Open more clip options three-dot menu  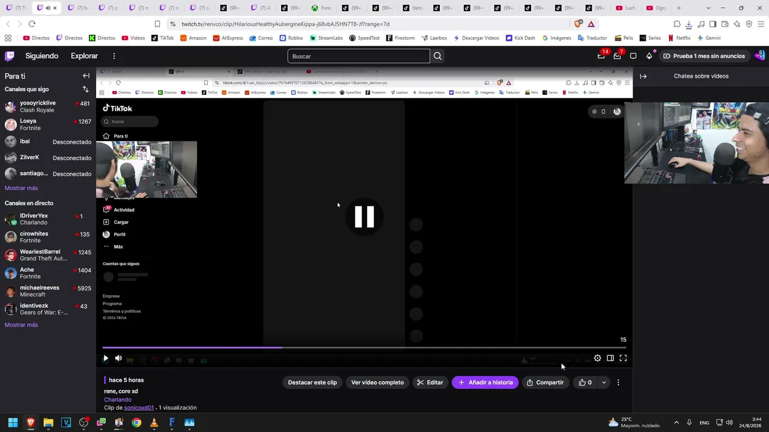click(618, 382)
